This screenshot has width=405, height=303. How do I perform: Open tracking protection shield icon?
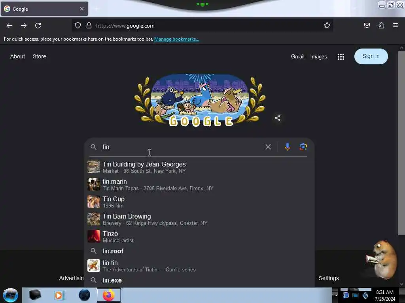[x=78, y=26]
